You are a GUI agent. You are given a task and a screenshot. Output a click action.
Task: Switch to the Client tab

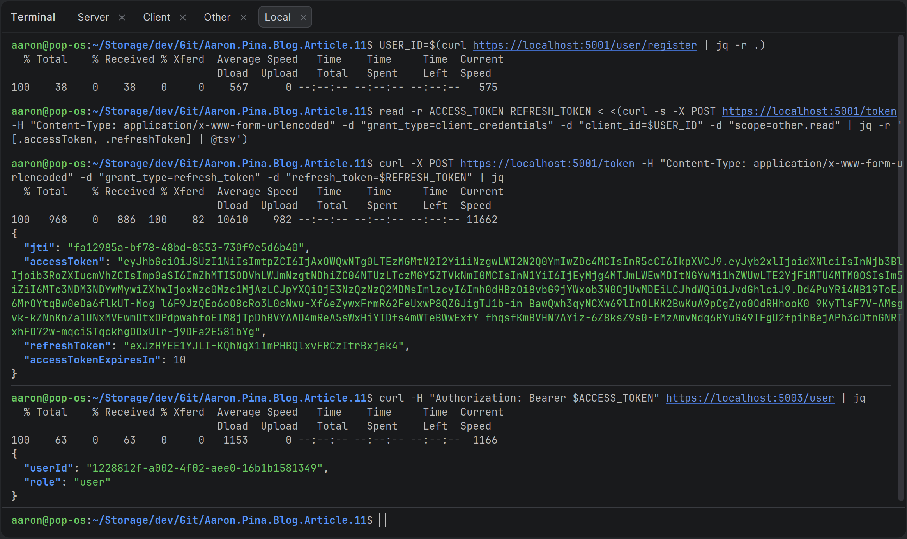[156, 17]
